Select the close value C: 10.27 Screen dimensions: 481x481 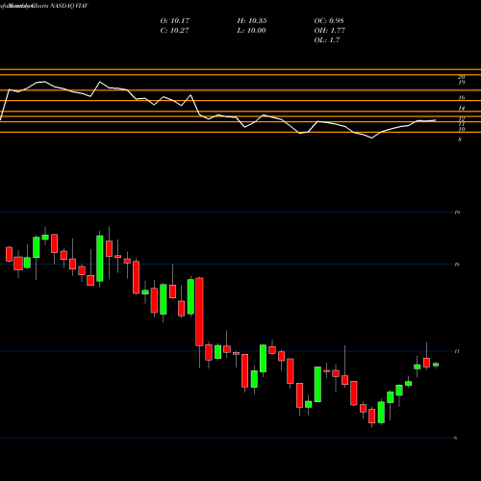coord(174,31)
